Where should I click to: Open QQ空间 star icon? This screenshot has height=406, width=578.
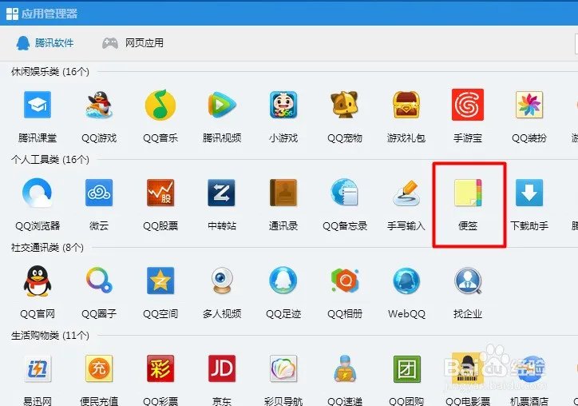point(160,281)
